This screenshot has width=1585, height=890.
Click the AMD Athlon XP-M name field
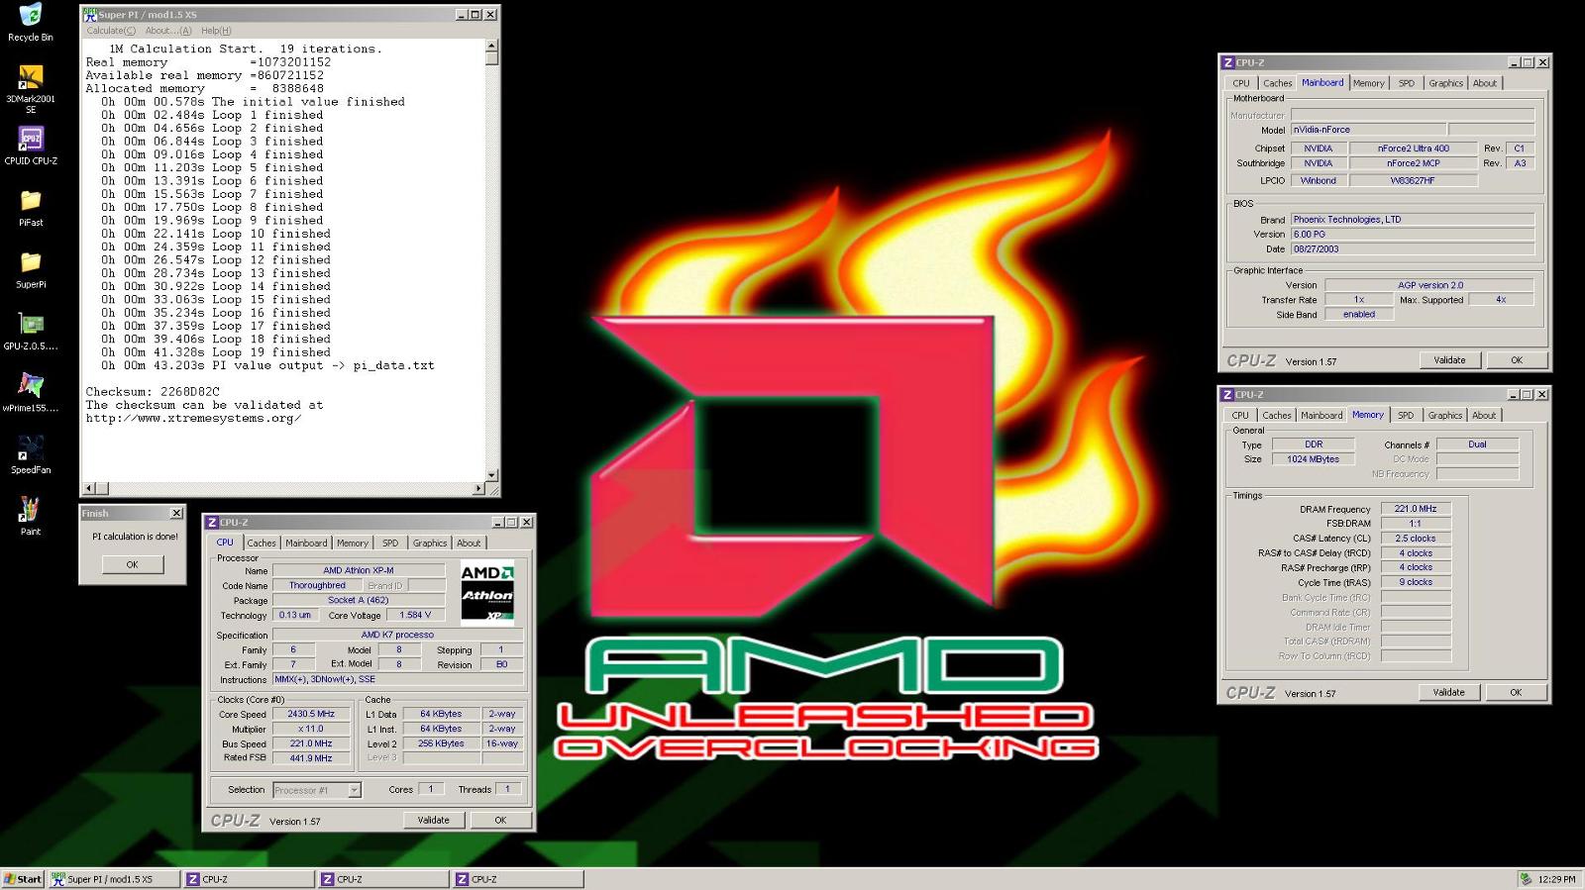pyautogui.click(x=359, y=570)
